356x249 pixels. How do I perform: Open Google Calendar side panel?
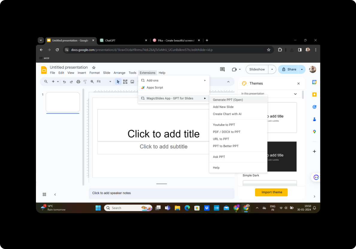(314, 82)
